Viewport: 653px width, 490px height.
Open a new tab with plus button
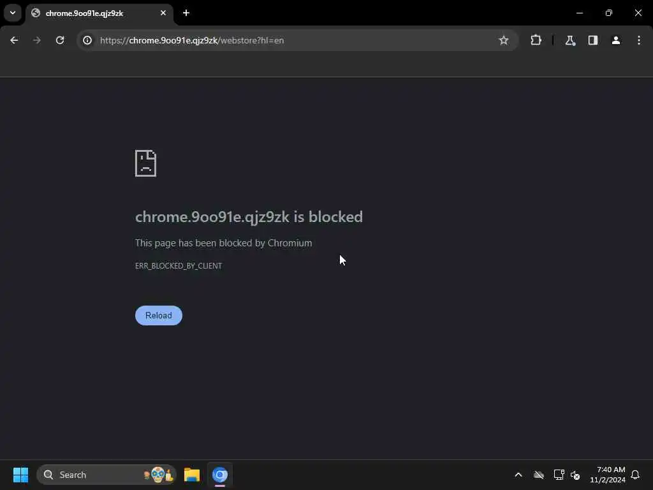(186, 13)
